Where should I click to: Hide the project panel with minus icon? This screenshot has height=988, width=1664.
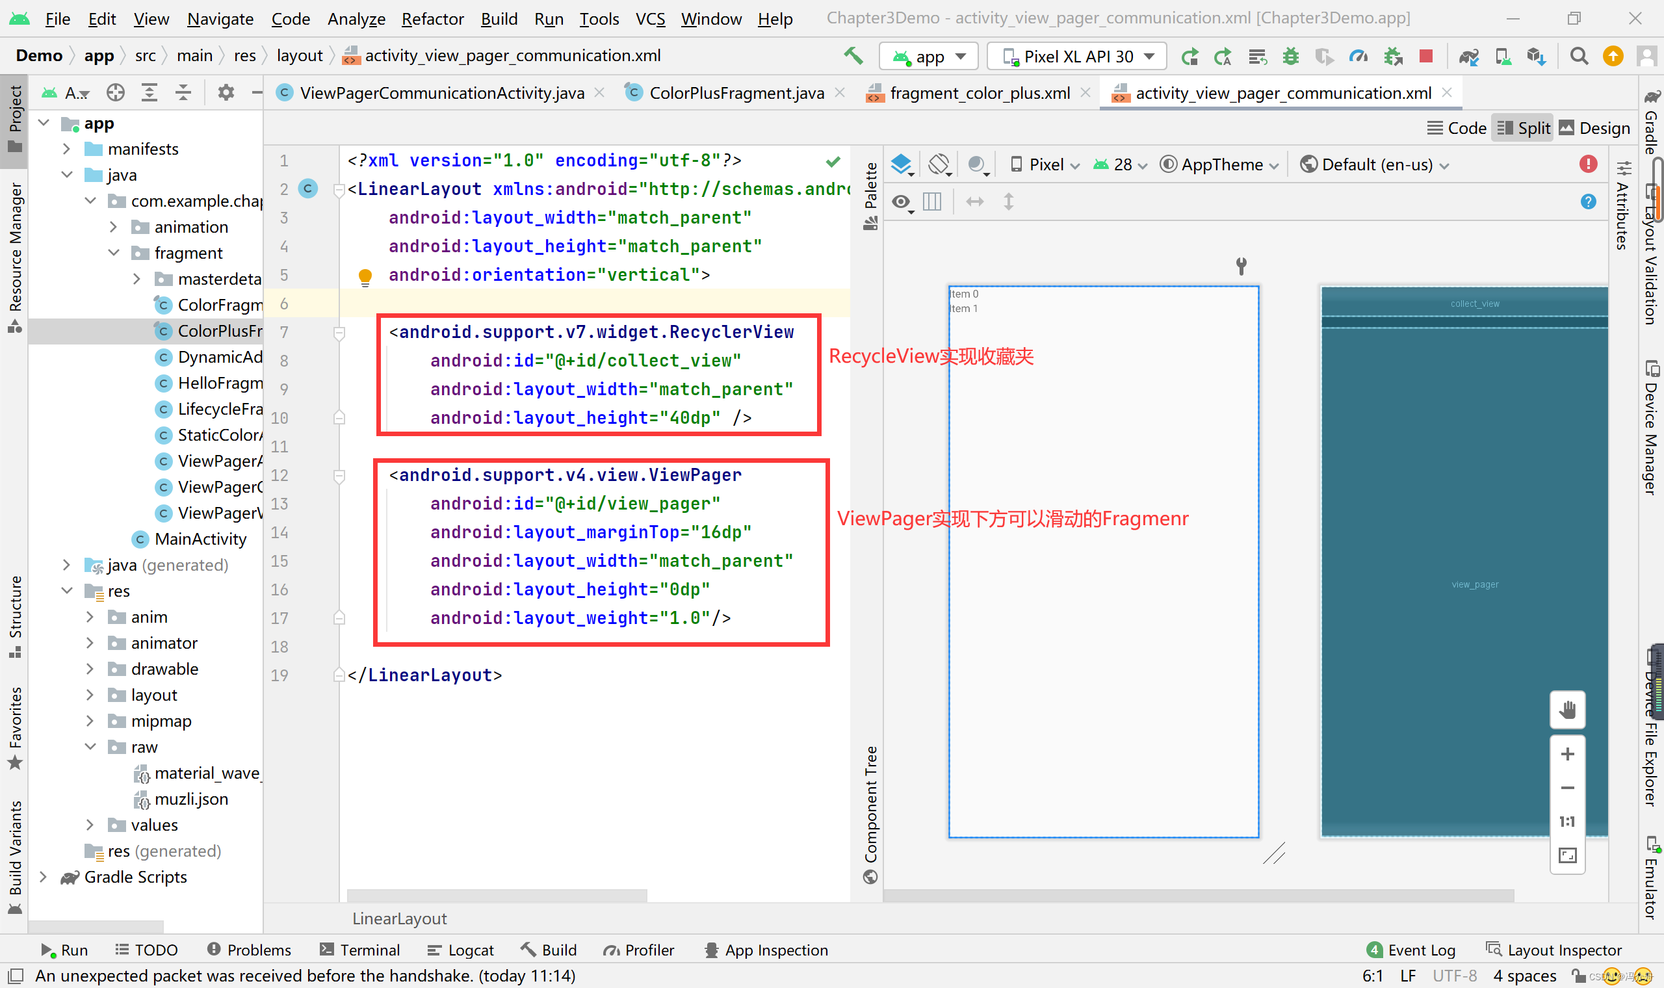(x=257, y=92)
